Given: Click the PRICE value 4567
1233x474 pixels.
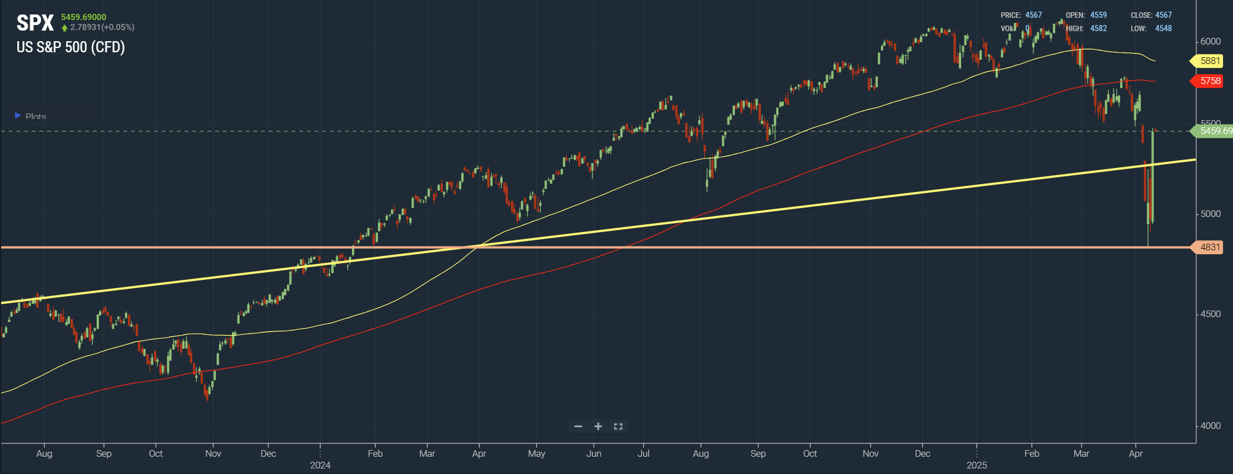Looking at the screenshot, I should 1033,15.
